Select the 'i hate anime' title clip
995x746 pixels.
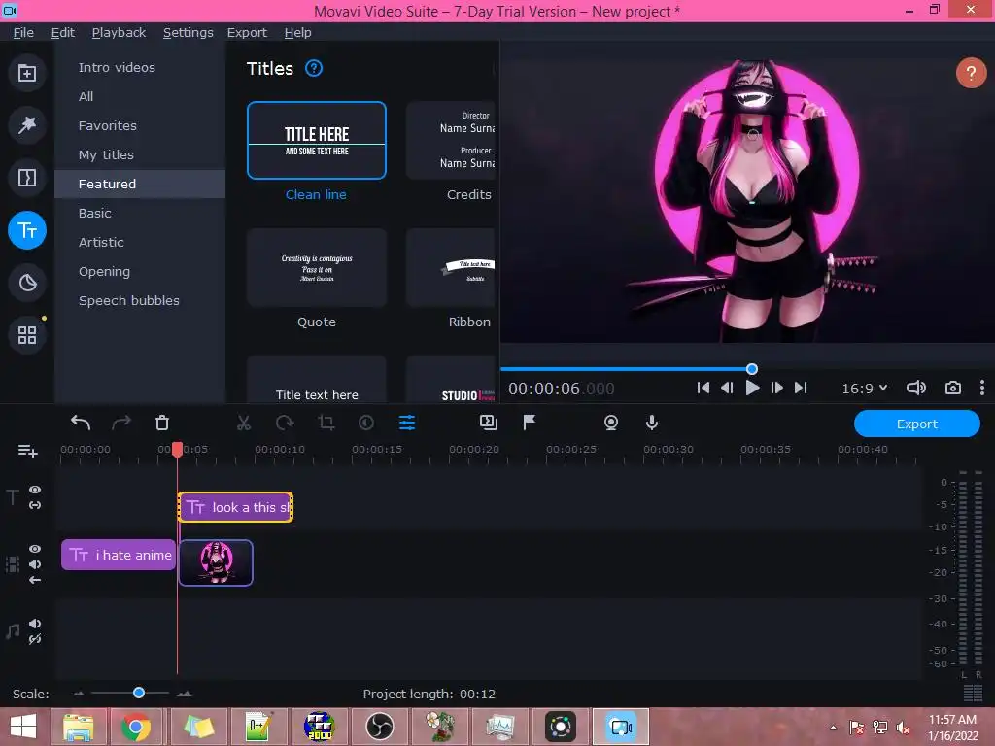click(119, 555)
